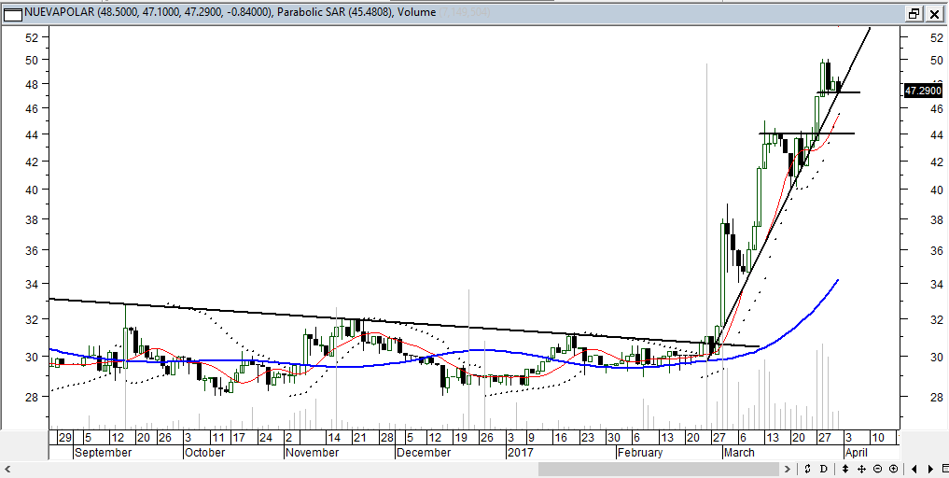Zoom in using the plus magnifier icon
Screen dimensions: 949x478
893,469
